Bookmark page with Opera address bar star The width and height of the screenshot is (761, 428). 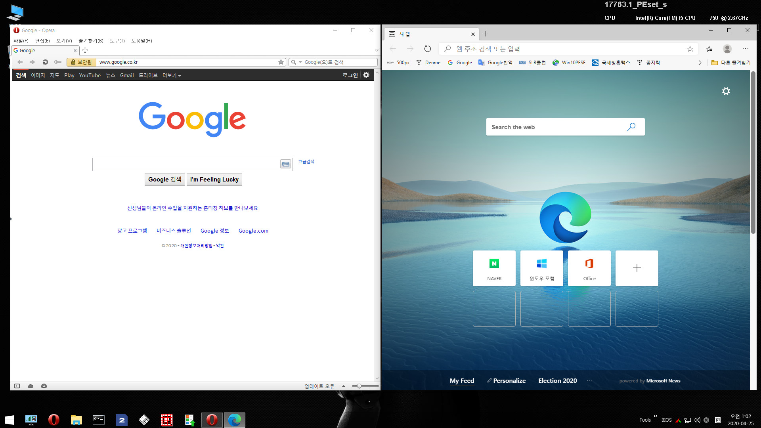click(281, 62)
